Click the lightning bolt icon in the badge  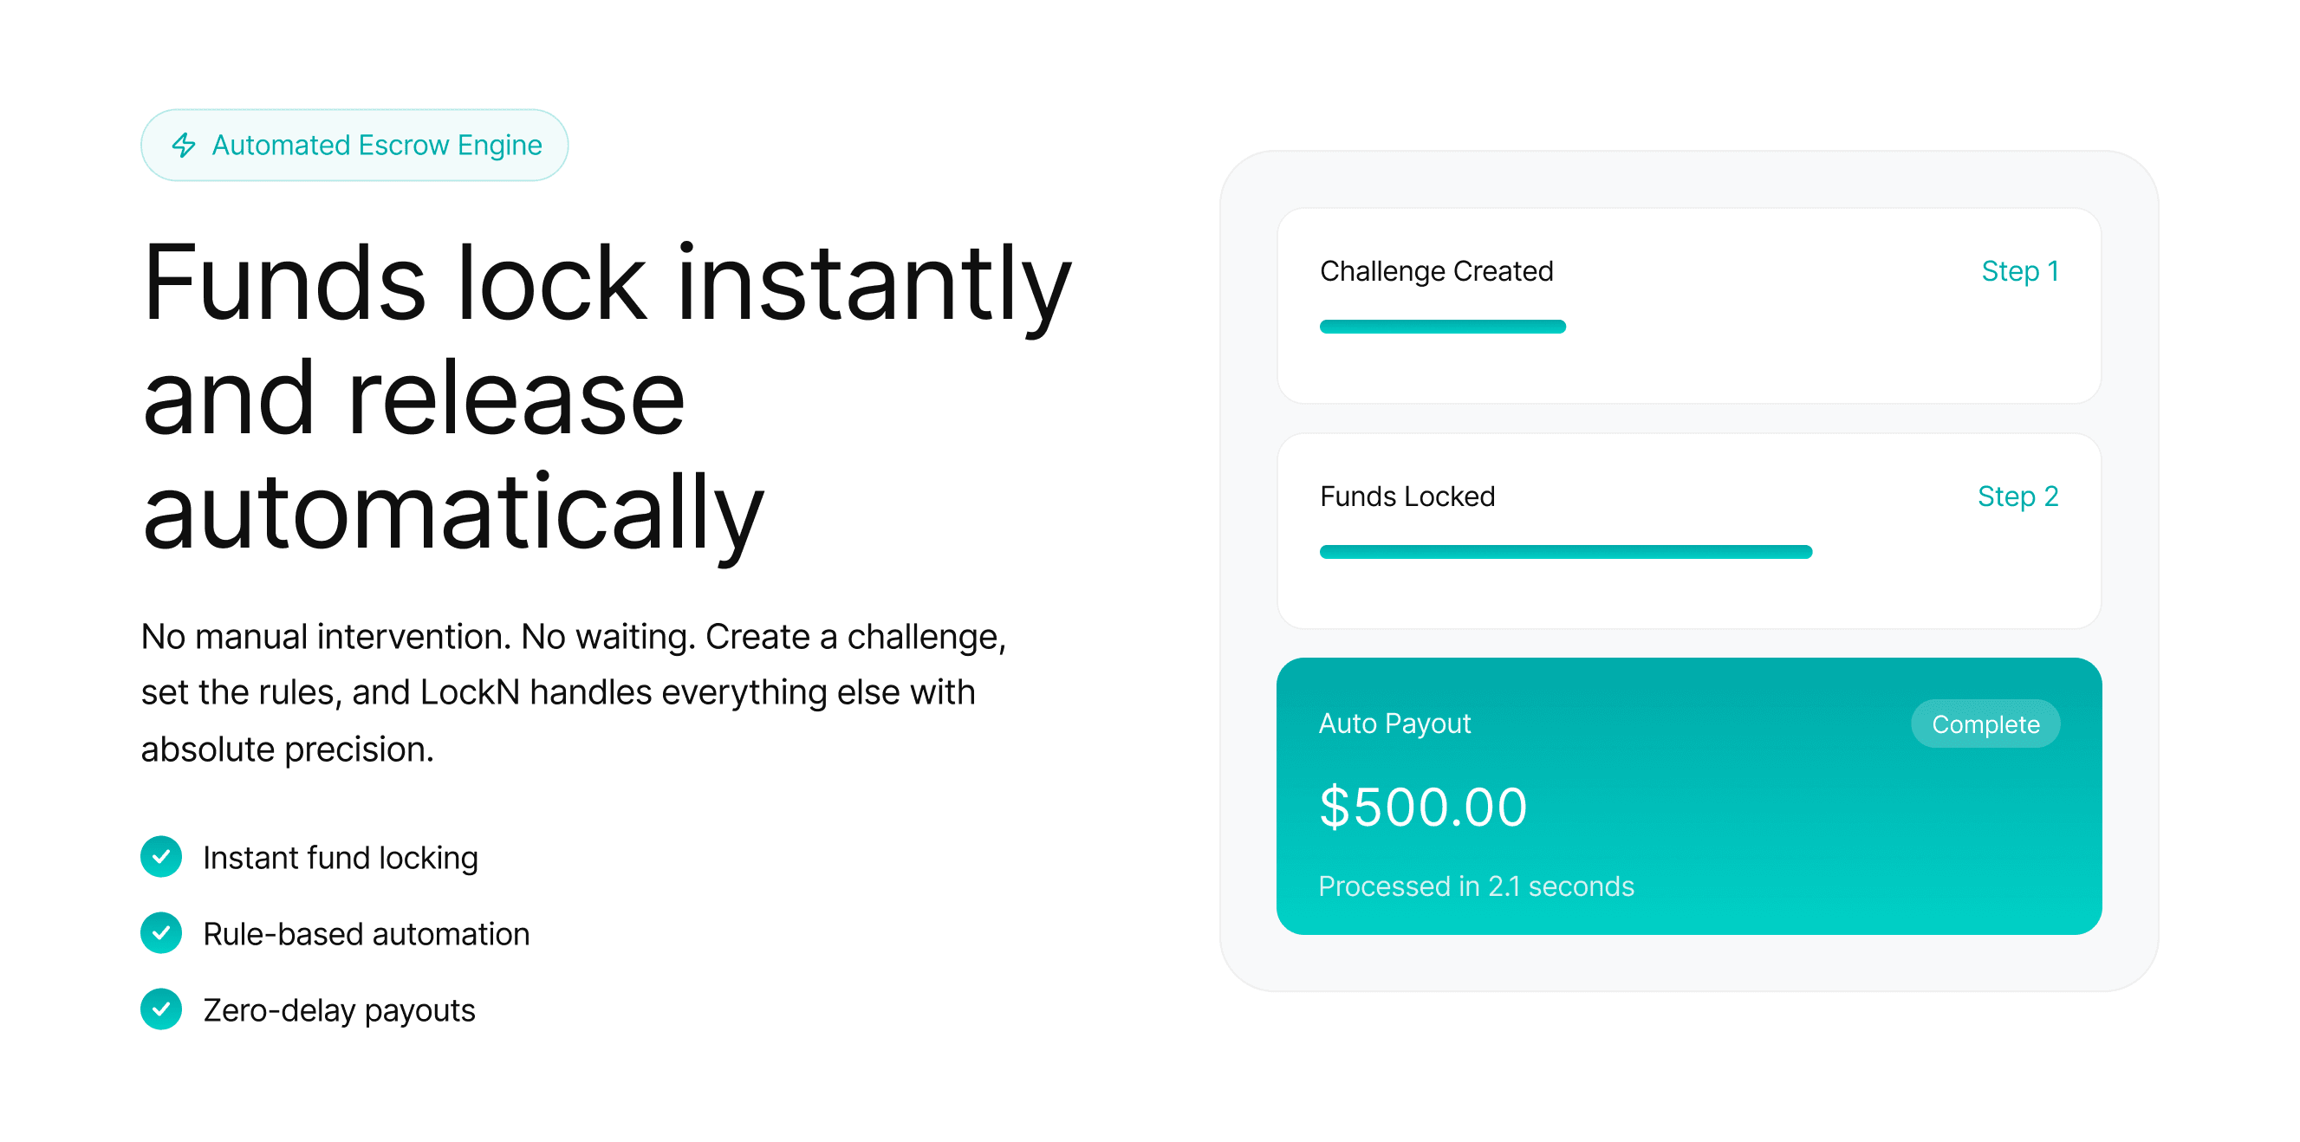[x=182, y=144]
